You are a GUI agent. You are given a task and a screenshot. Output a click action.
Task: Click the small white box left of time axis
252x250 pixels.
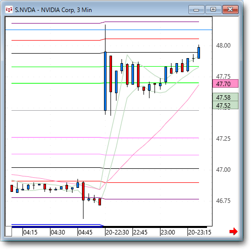click(x=8, y=231)
